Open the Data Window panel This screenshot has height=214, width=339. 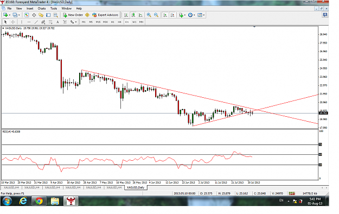[34, 15]
